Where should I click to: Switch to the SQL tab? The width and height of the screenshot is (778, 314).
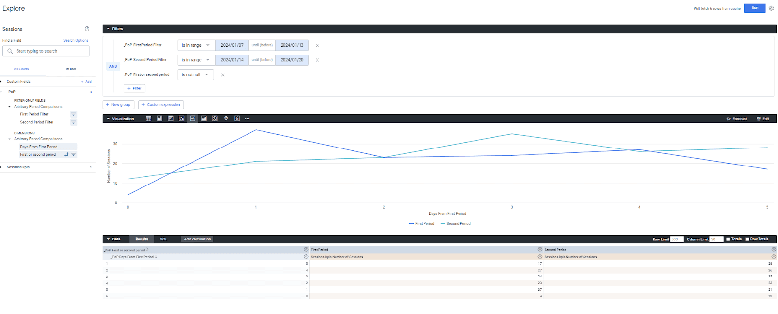164,239
